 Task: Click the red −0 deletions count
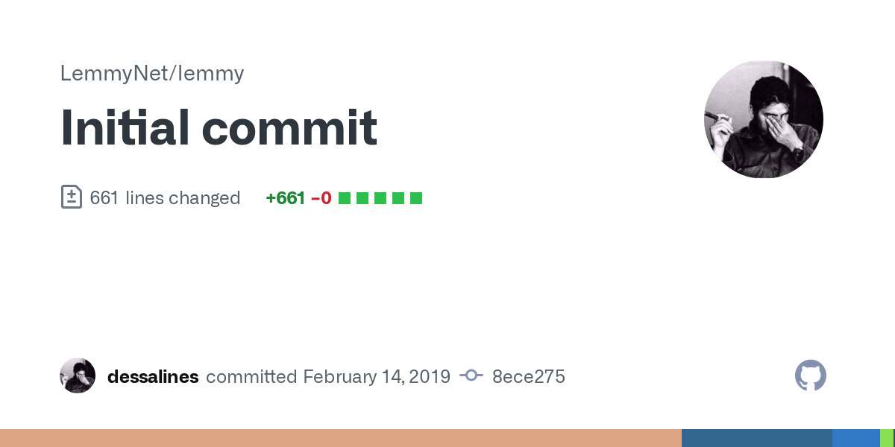321,198
